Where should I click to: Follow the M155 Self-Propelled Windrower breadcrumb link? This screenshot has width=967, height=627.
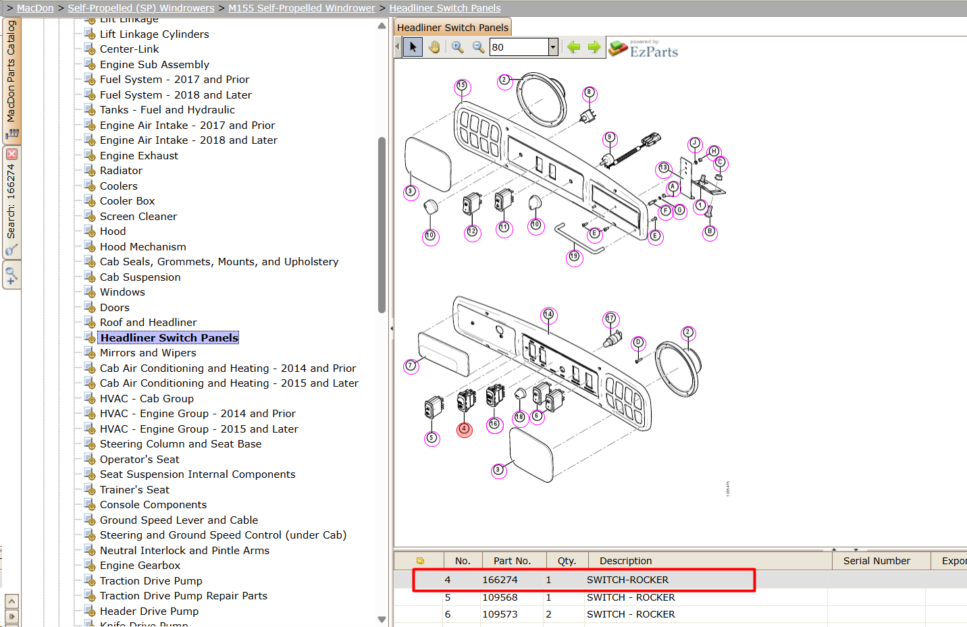click(302, 8)
